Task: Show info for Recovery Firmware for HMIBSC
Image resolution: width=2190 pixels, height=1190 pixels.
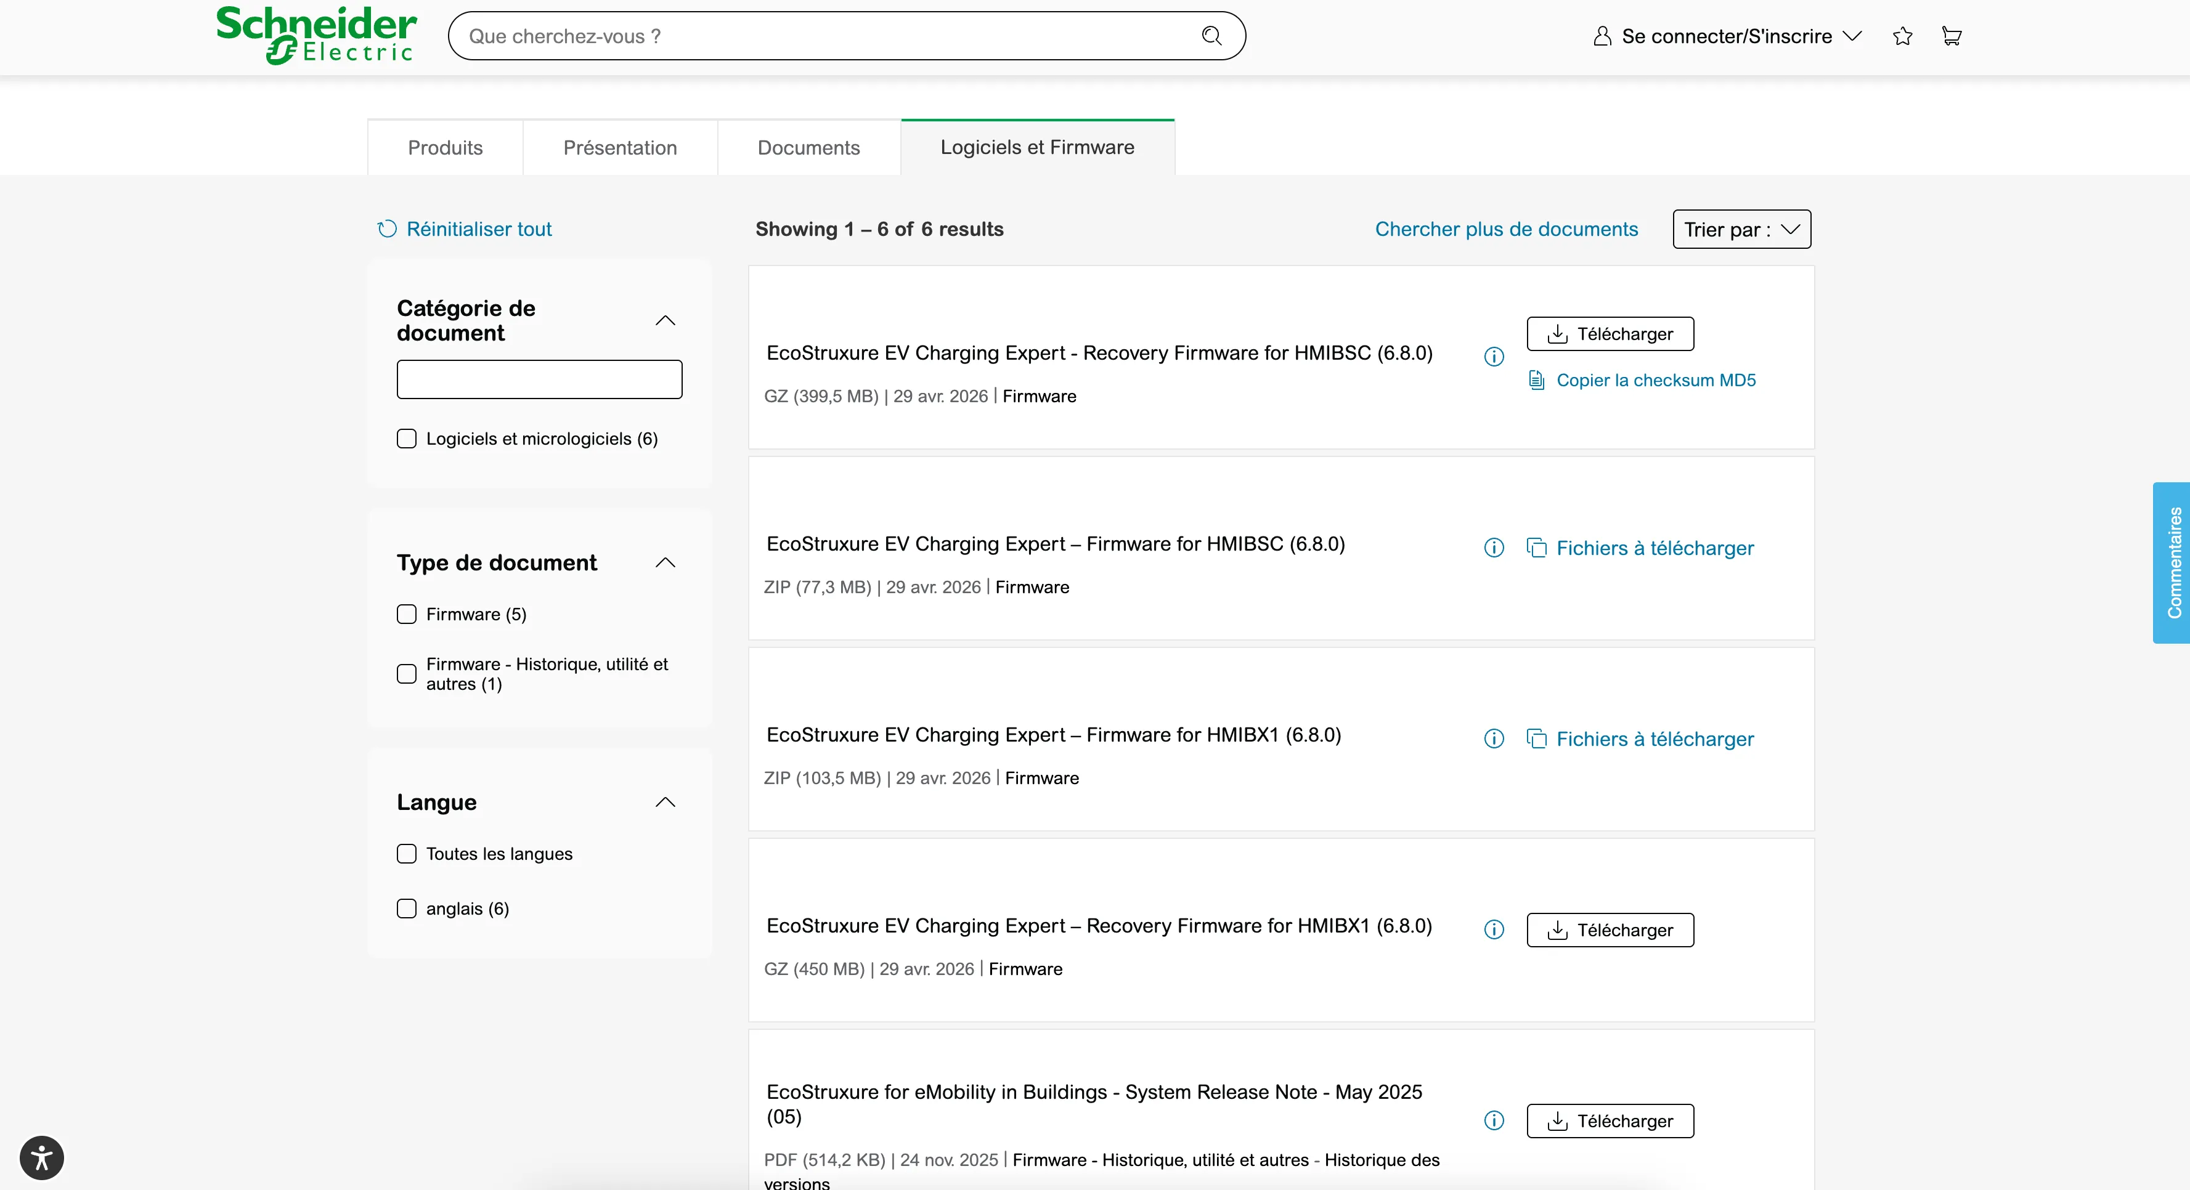Action: pos(1494,356)
